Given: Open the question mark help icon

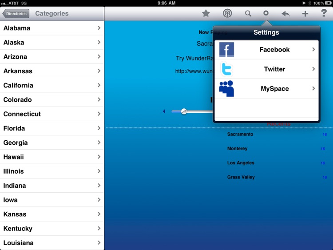Looking at the screenshot, I should click(324, 13).
